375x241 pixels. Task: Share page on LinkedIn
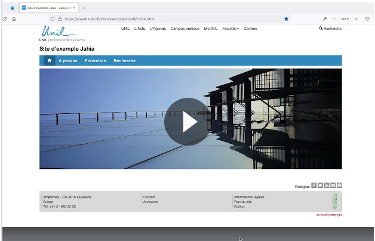point(327,186)
